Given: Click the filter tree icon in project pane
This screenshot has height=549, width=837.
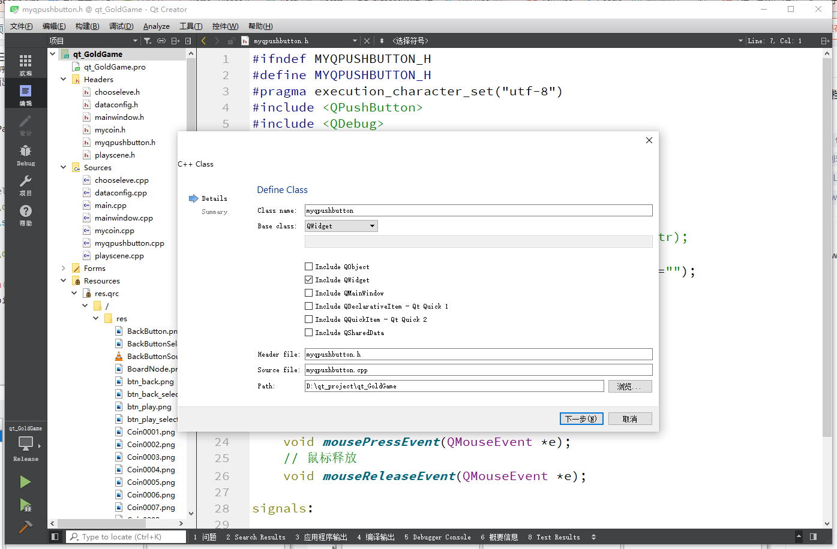Looking at the screenshot, I should (148, 41).
